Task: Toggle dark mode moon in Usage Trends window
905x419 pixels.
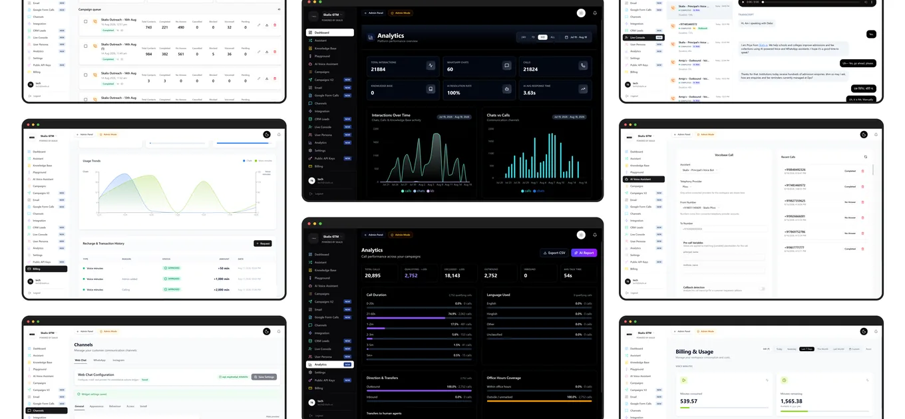Action: (x=266, y=134)
